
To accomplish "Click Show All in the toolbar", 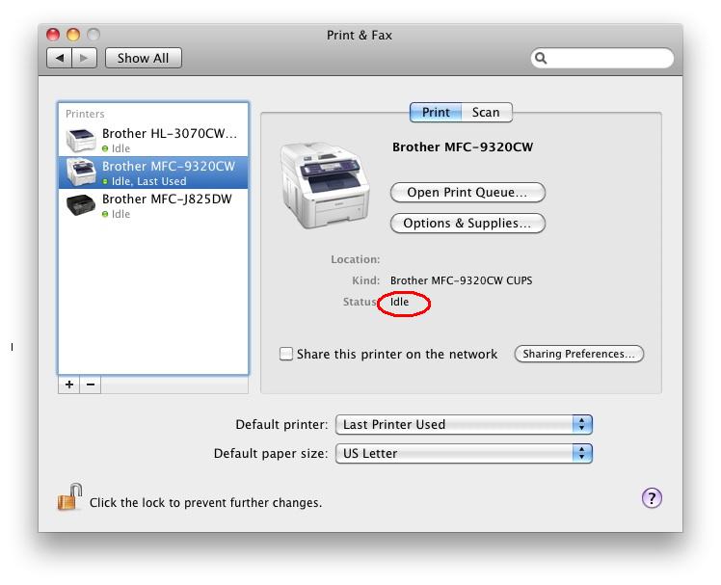I will (x=143, y=58).
